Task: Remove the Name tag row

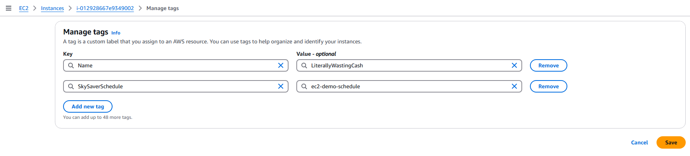Action: pos(548,65)
